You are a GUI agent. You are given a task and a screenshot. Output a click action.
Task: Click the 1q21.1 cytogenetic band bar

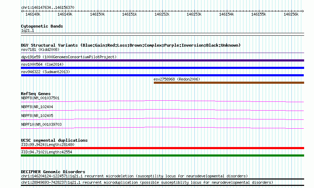162,34
